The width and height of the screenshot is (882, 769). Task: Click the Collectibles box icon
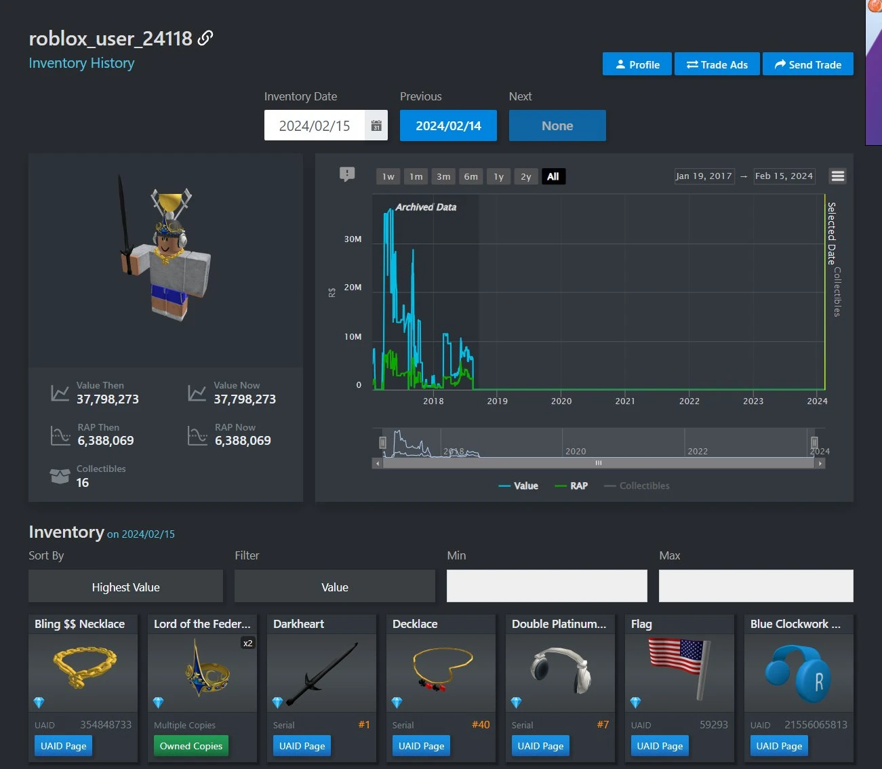(60, 476)
